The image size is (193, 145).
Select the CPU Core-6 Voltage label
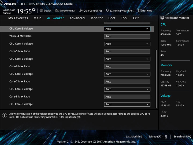[x=21, y=74]
